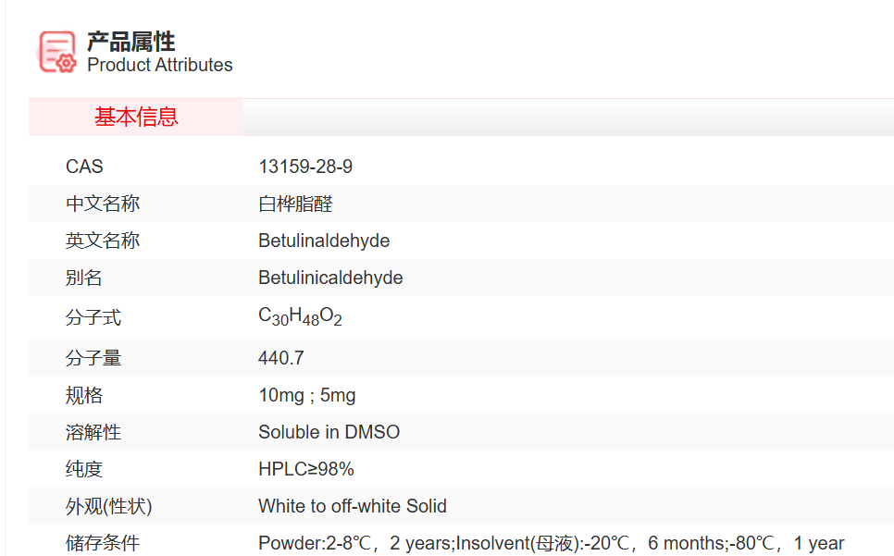Click the Soluble in DMSO text
The image size is (894, 556).
(329, 432)
